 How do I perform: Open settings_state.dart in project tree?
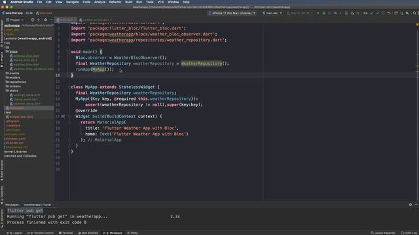pos(25,95)
